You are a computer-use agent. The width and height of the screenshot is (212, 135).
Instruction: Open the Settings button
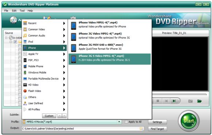pos(158,122)
